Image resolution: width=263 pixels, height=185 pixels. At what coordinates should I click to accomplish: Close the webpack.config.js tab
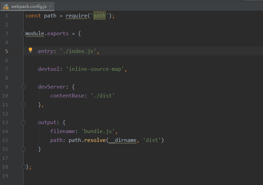50,6
